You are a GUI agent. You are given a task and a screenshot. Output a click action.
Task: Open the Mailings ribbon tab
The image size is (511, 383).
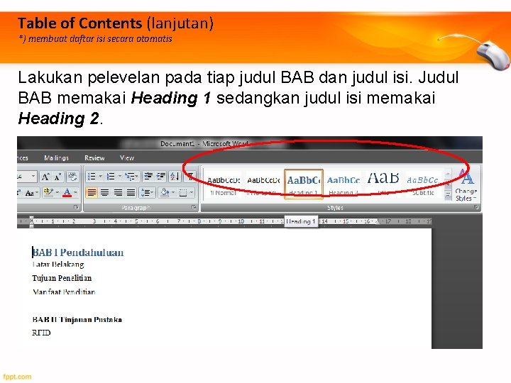click(56, 158)
